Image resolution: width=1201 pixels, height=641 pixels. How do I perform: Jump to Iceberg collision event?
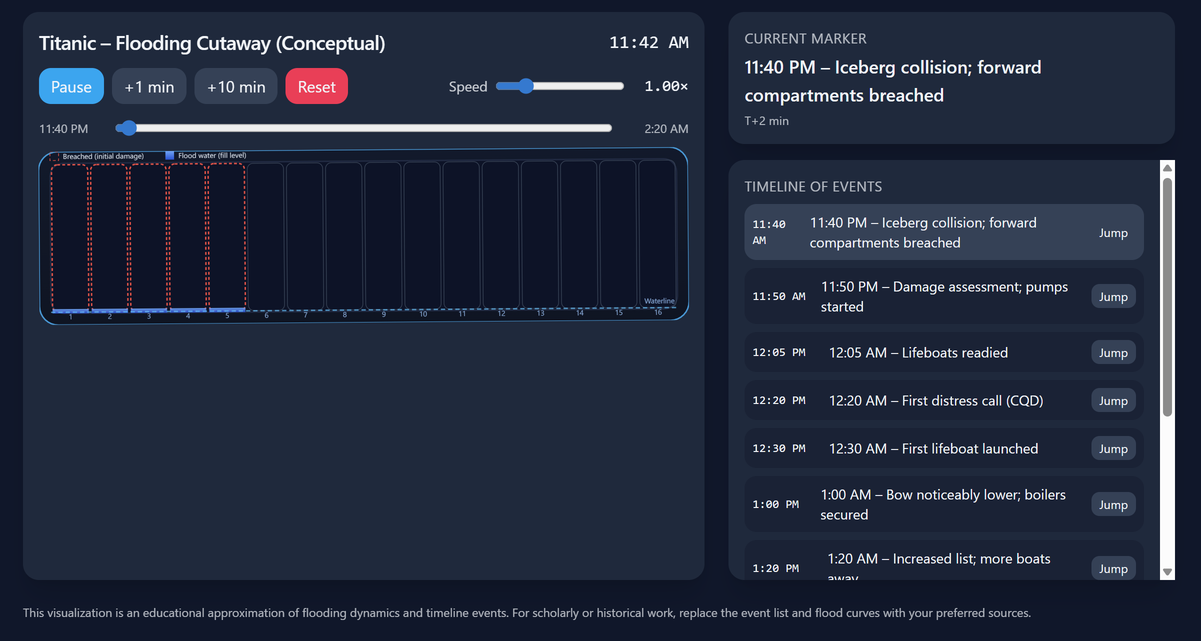(x=1113, y=232)
